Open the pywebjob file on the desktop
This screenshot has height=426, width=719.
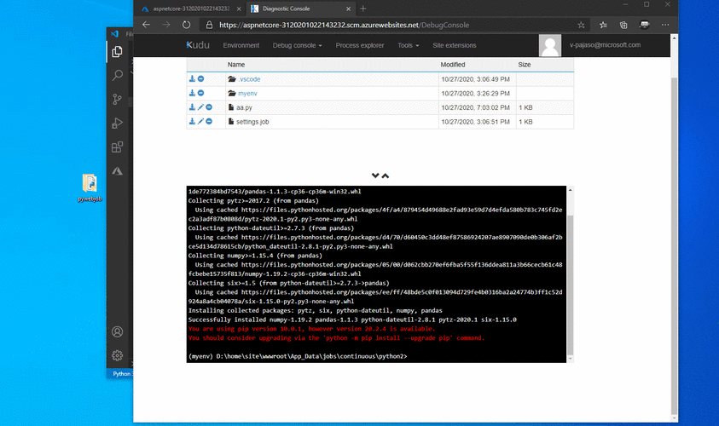click(x=90, y=186)
